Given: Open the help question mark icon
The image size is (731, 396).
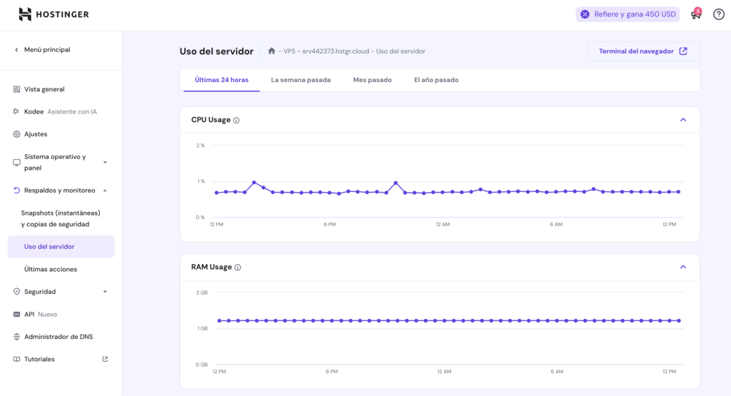Looking at the screenshot, I should [718, 14].
